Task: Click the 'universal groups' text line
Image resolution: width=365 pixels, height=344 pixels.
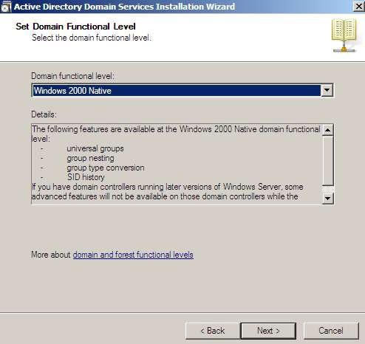Action: (95, 148)
